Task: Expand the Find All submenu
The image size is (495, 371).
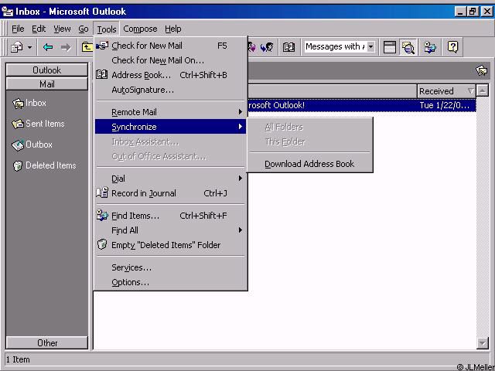Action: click(x=170, y=230)
